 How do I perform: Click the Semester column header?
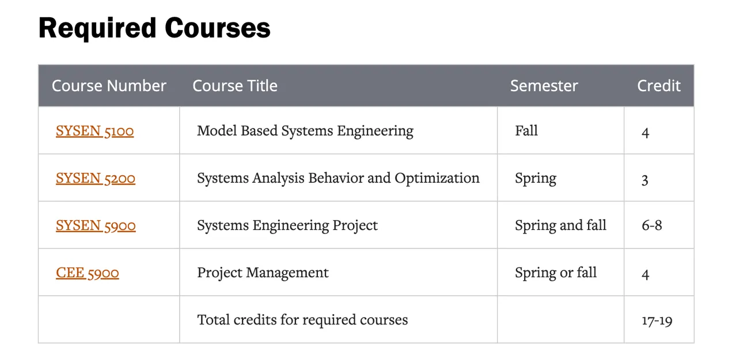coord(544,86)
